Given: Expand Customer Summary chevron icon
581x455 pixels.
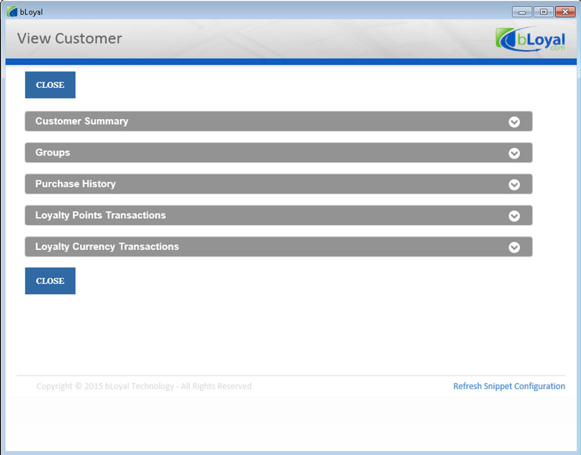Looking at the screenshot, I should click(514, 122).
